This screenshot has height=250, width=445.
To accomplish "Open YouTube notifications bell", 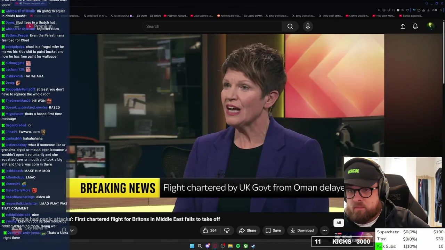I will [x=415, y=26].
